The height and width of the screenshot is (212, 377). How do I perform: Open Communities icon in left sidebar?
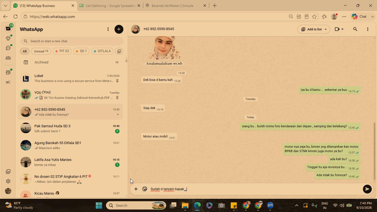pos(8,58)
